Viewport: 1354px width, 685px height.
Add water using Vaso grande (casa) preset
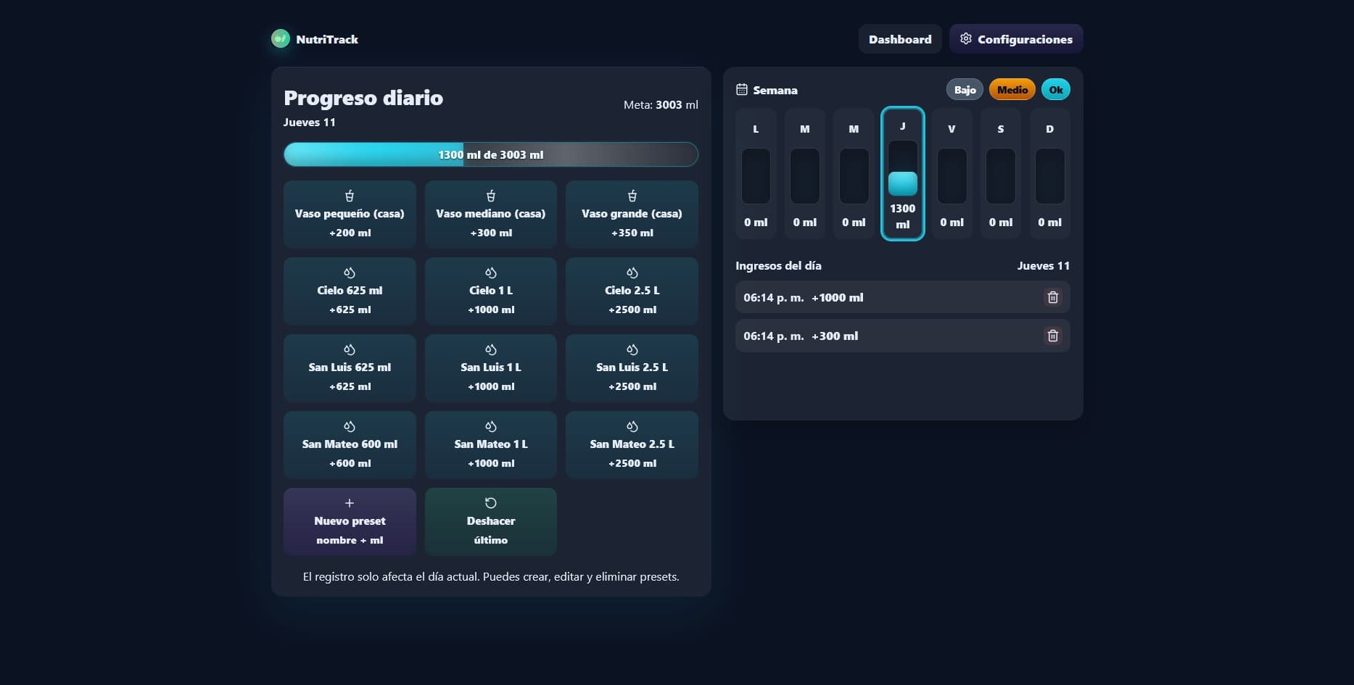click(x=632, y=214)
